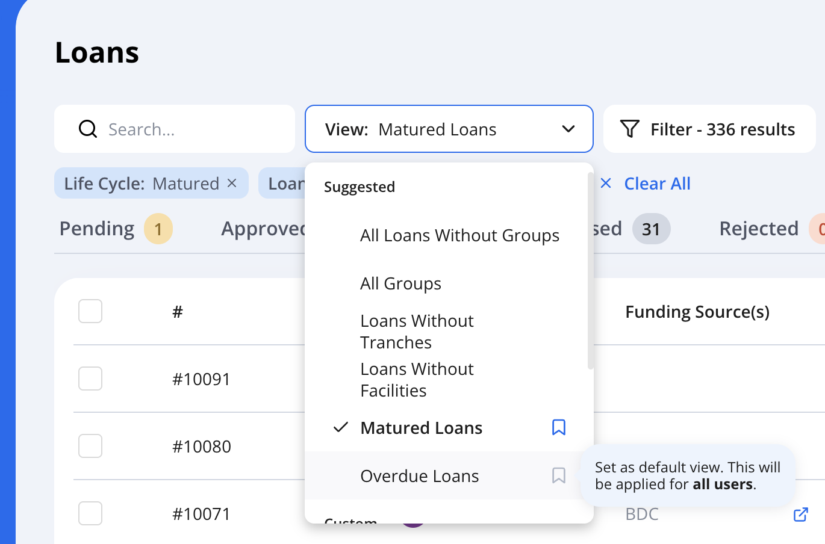Click the Clear All link
825x544 pixels.
coord(657,184)
